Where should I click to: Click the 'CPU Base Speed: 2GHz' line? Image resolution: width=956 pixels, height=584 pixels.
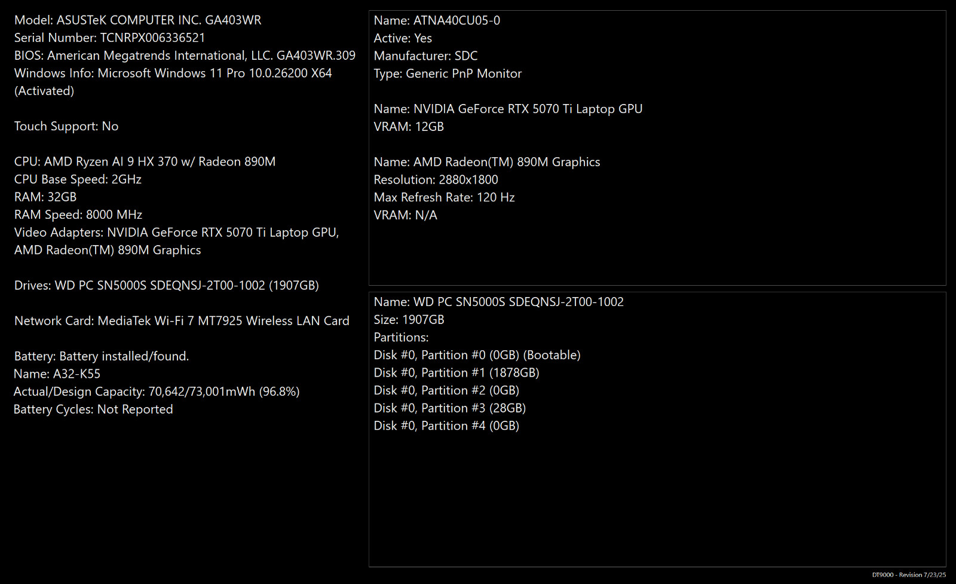coord(78,179)
